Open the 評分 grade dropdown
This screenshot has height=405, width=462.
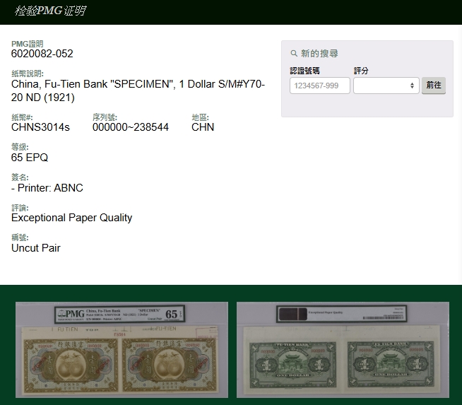[x=386, y=86]
